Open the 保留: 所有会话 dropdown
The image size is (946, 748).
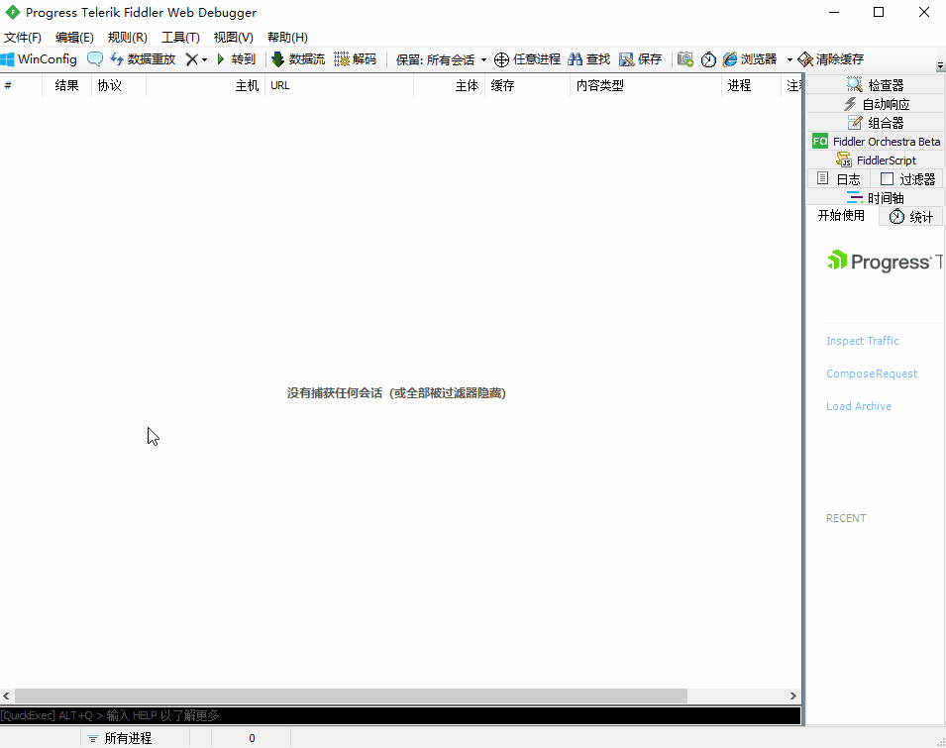[441, 59]
